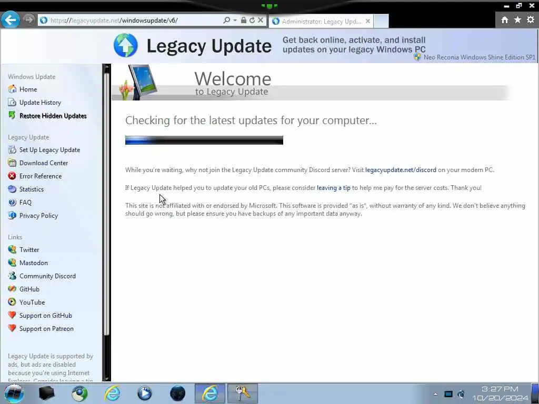Click the GitHub icon in Links
Viewport: 539px width, 404px height.
[x=12, y=289]
